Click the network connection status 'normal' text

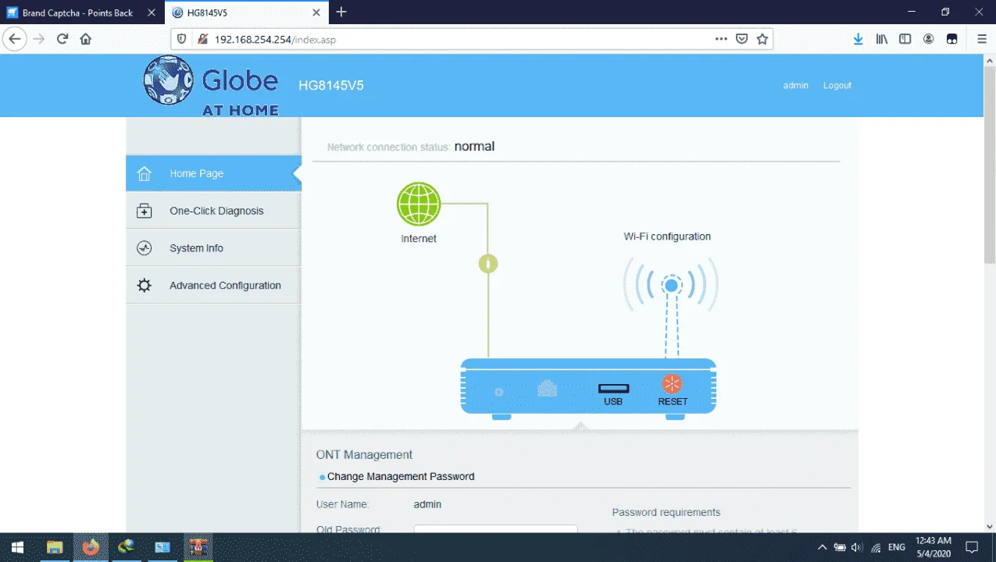coord(474,146)
